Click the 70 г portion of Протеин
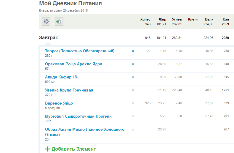Image resolution: width=234 pixels, height=153 pixels. pyautogui.click(x=48, y=121)
